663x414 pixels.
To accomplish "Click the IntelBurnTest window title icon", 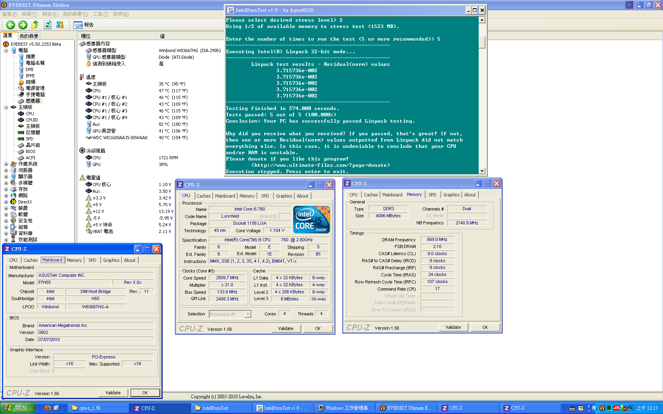I will click(x=230, y=10).
